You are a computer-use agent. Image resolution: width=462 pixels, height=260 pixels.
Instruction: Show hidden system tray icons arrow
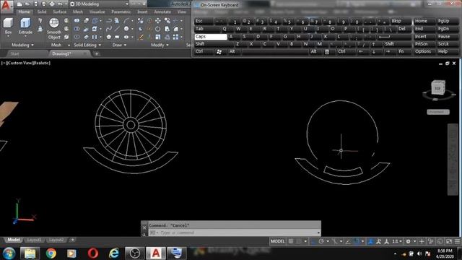pyautogui.click(x=395, y=253)
